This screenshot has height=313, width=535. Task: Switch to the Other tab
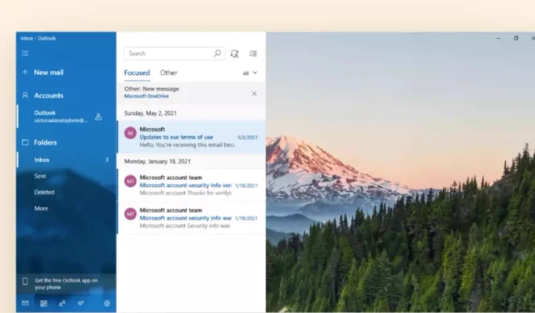pyautogui.click(x=168, y=73)
